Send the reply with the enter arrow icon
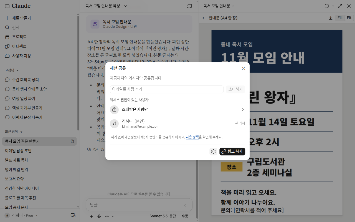Viewport: 355px width, 222px height. tap(186, 205)
